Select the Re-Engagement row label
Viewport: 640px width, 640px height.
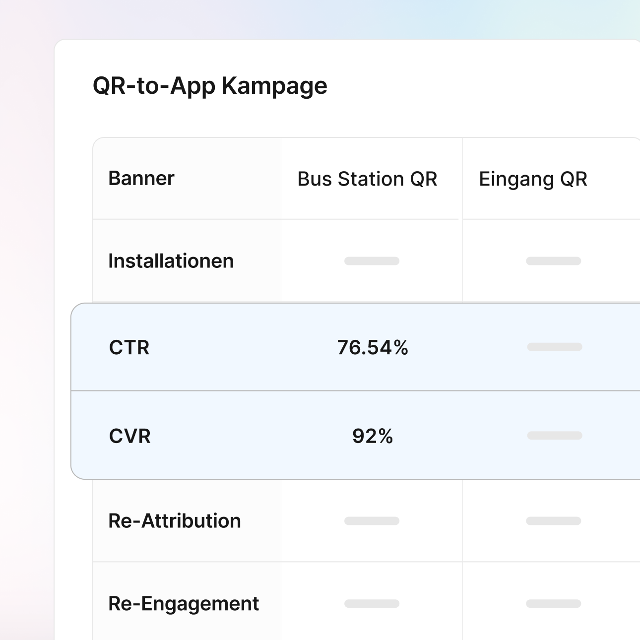pyautogui.click(x=184, y=604)
